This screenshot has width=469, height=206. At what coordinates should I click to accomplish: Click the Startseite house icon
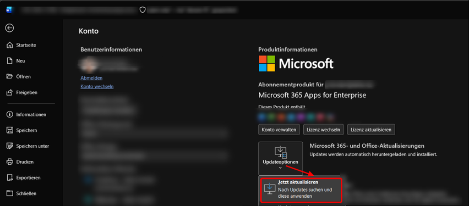10,45
